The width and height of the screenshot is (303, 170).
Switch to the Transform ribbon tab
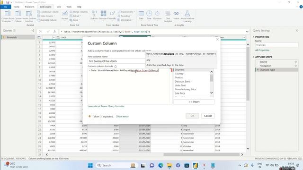tap(29, 7)
